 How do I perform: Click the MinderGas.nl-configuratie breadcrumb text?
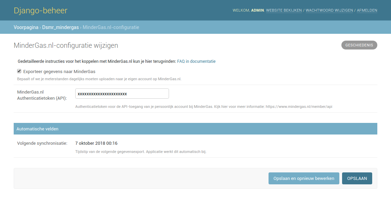(111, 27)
